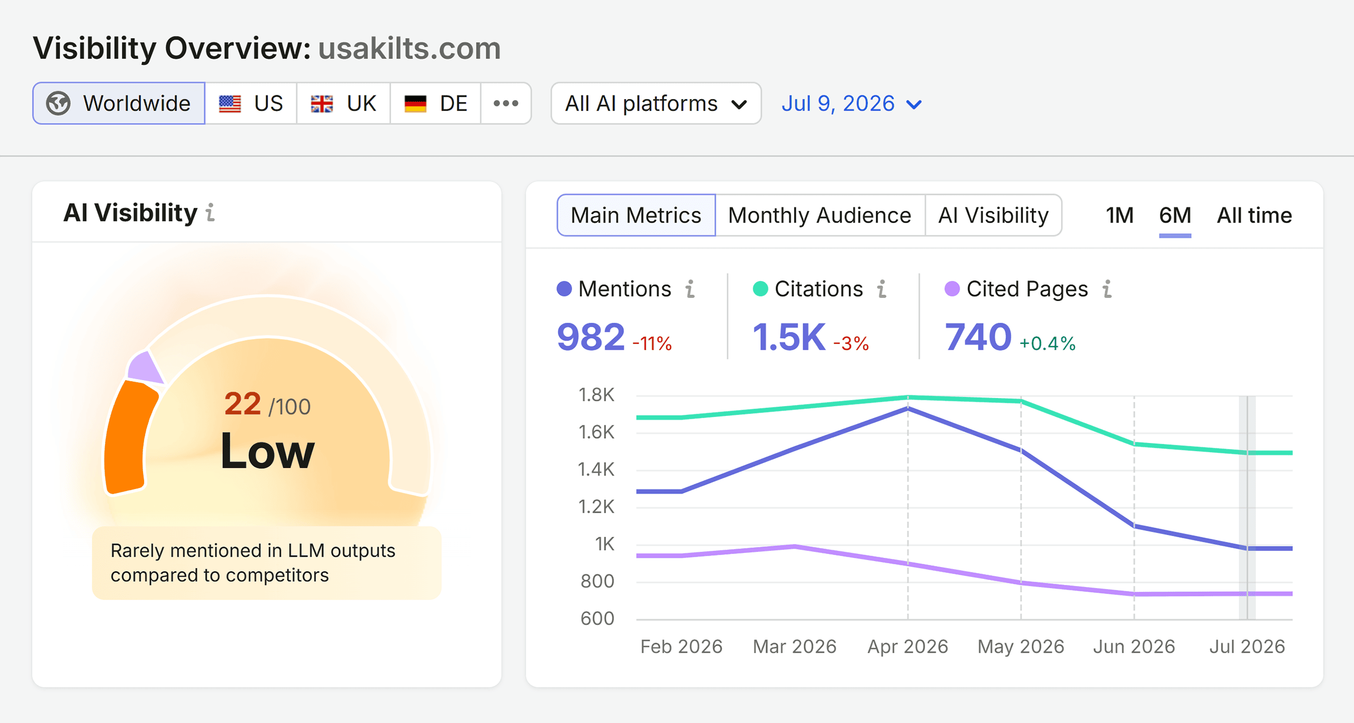Click the 600 y-axis label
Image resolution: width=1354 pixels, height=723 pixels.
coord(597,618)
